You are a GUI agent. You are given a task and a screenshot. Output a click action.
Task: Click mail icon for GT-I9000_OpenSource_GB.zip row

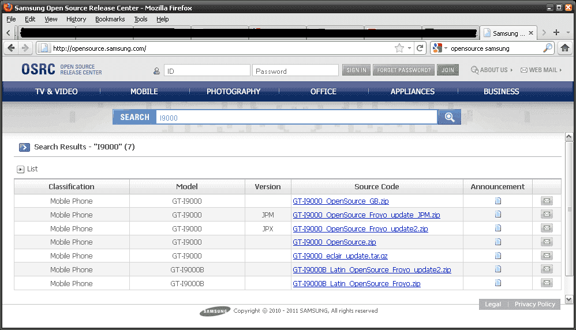pos(547,201)
